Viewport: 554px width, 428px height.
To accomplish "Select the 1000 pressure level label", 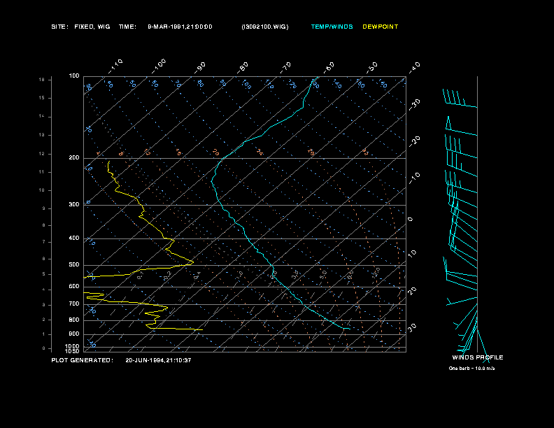I will tap(73, 346).
